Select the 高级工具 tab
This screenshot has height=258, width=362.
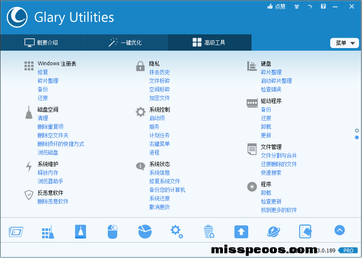210,42
